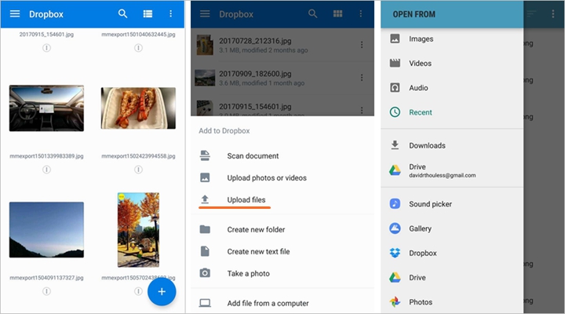Open Downloads in Open From drawer
This screenshot has width=565, height=314.
452,145
